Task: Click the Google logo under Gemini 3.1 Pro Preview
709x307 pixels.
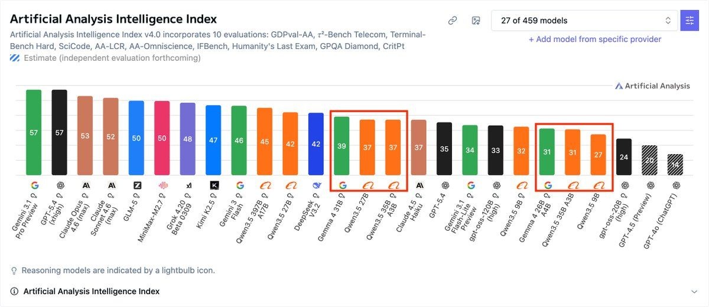Action: pyautogui.click(x=34, y=185)
